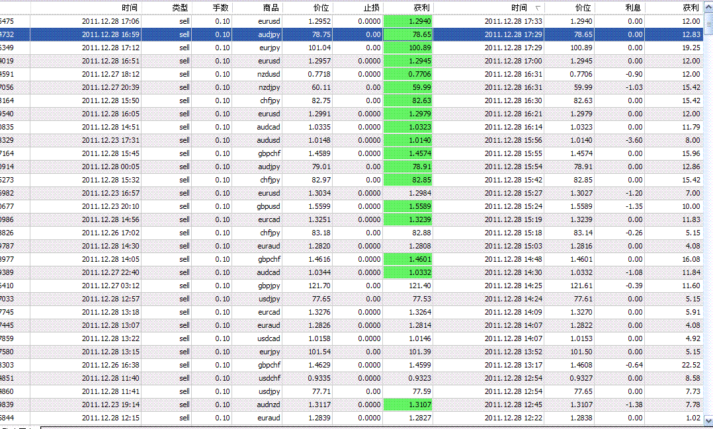Select the gbpusd symbol cell

pos(269,206)
